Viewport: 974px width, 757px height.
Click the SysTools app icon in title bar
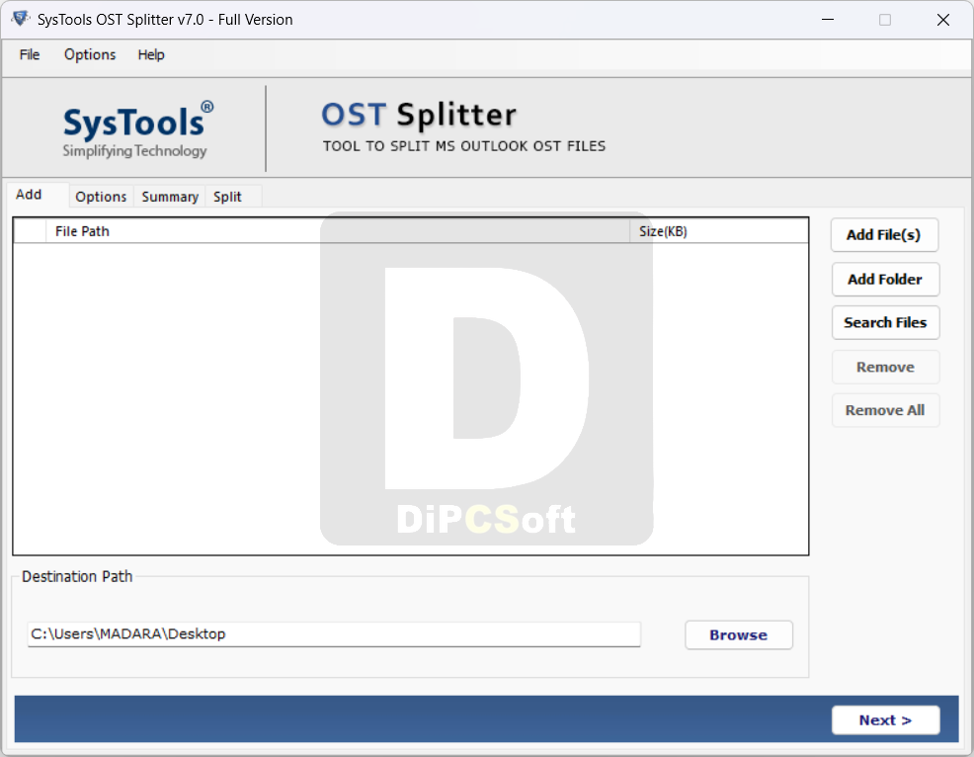tap(20, 19)
